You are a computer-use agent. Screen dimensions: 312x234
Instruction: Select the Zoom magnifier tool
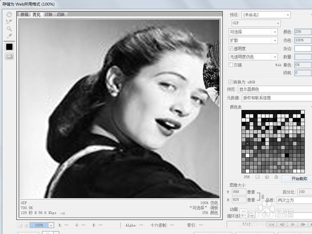9,29
